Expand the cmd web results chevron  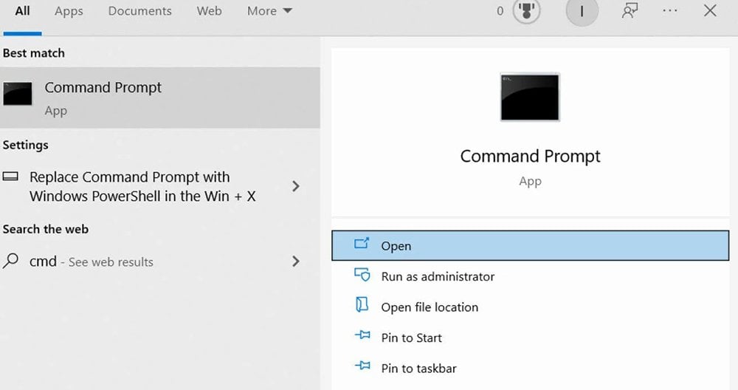tap(296, 261)
